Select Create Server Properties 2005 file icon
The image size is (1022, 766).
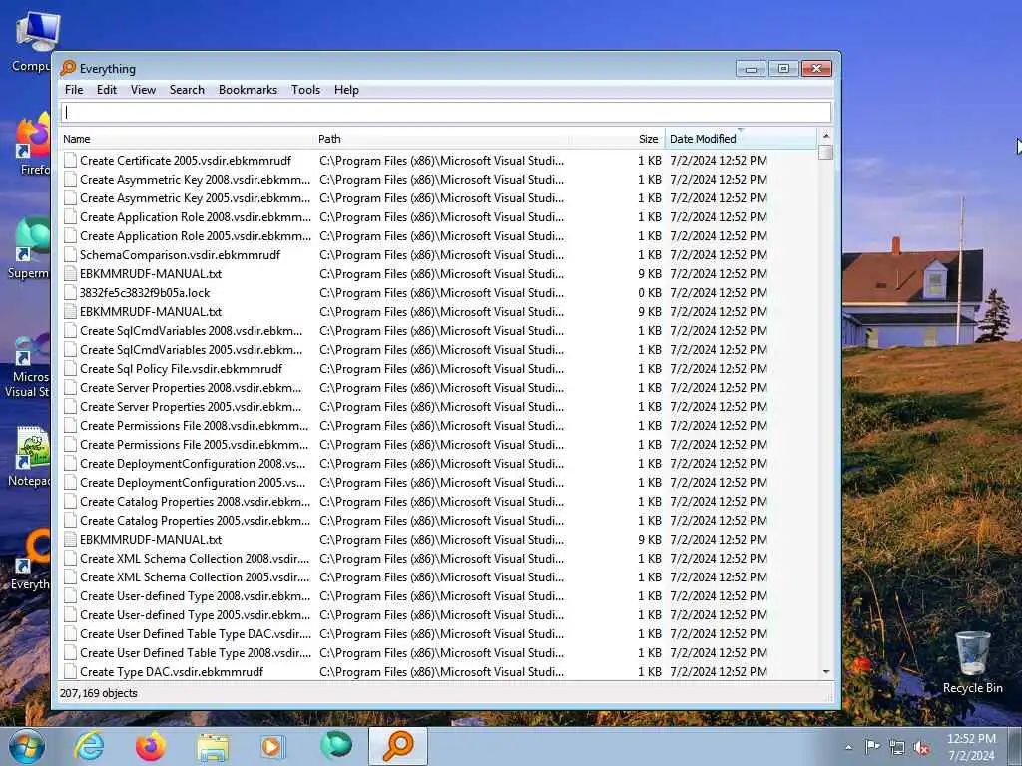(70, 407)
